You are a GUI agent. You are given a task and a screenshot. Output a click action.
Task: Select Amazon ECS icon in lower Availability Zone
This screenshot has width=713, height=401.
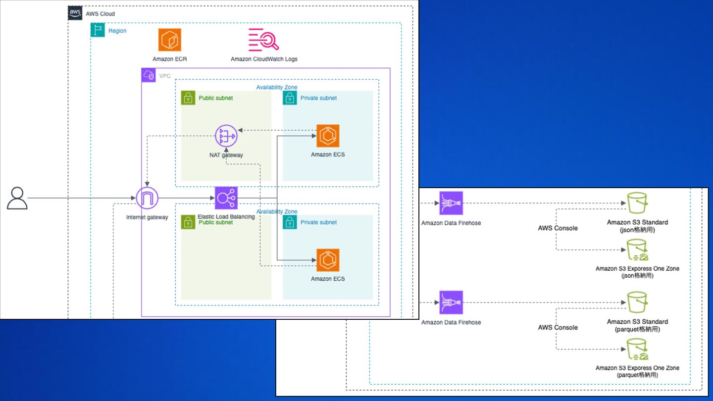(x=328, y=260)
